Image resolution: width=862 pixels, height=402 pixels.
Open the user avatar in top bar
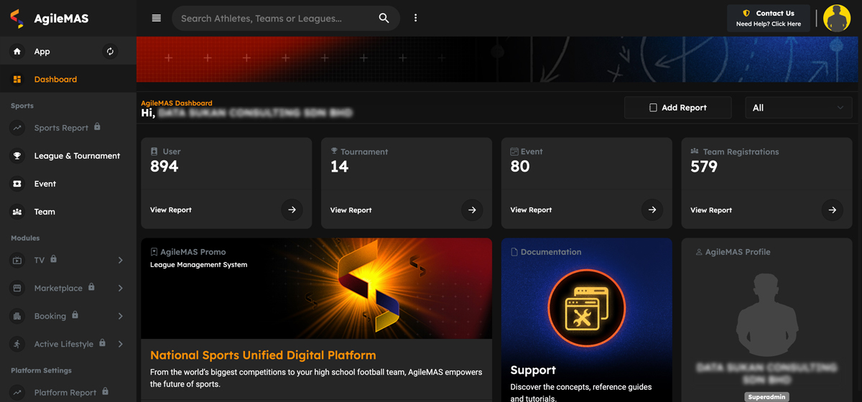[836, 19]
